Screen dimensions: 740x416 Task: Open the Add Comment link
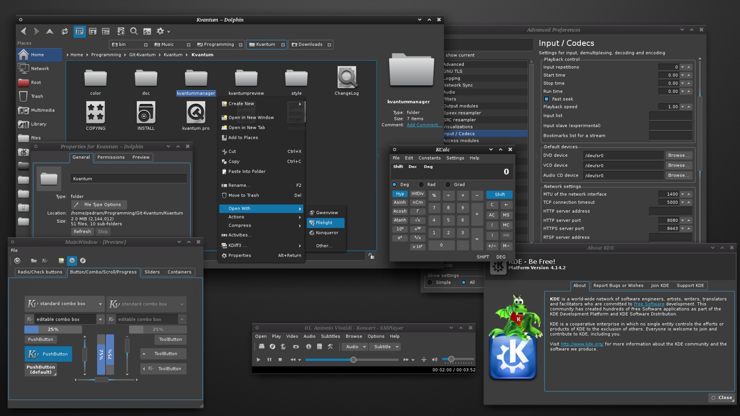[x=423, y=125]
